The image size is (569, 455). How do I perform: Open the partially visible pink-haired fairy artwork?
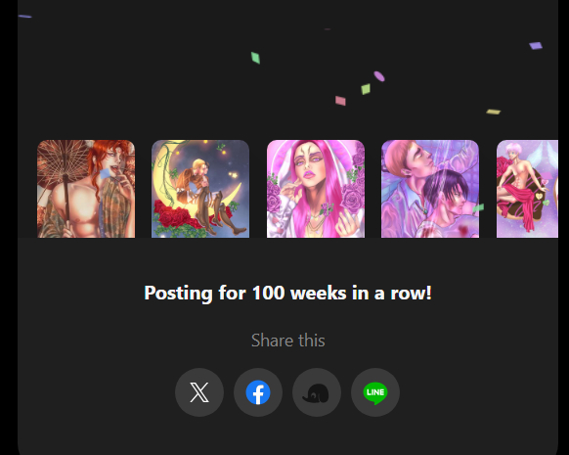[x=527, y=189]
